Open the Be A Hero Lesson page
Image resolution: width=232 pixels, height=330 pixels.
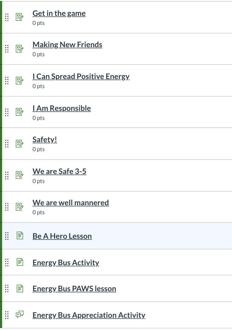pos(62,236)
